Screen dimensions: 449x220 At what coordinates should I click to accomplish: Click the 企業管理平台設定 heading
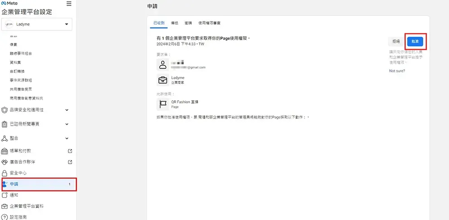[x=27, y=12]
